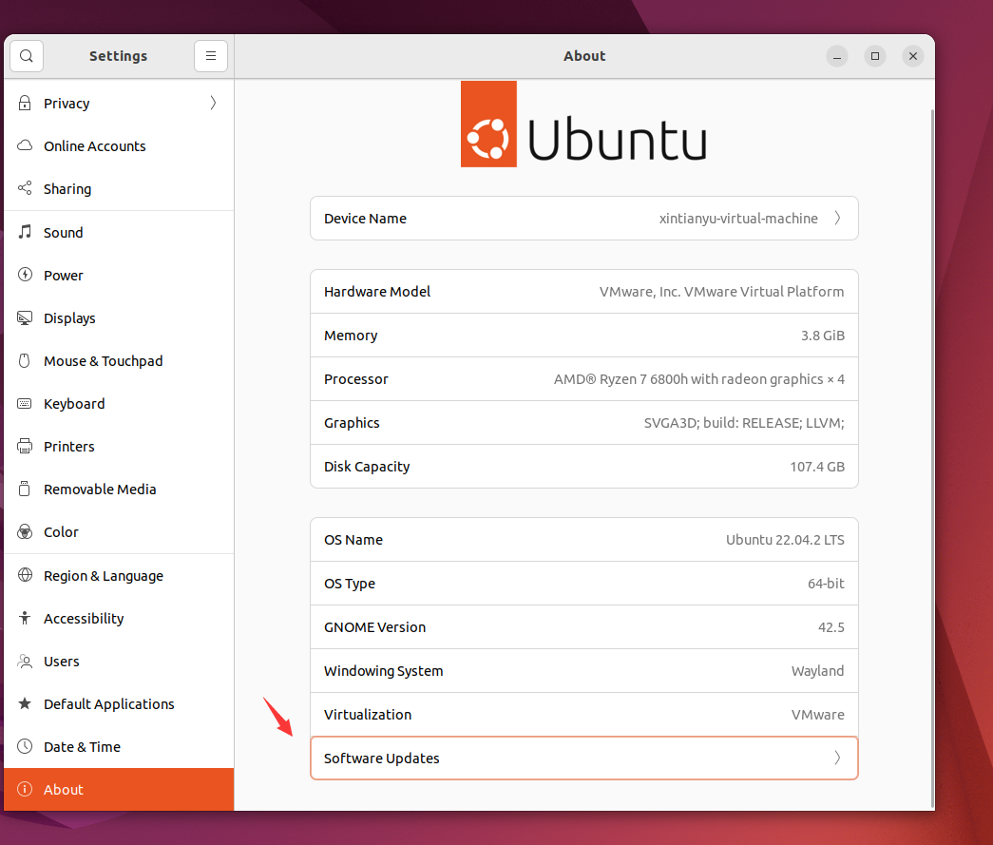Select the Power panel label

pos(64,276)
